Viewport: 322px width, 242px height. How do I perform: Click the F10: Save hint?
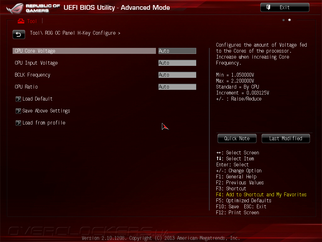[228, 207]
